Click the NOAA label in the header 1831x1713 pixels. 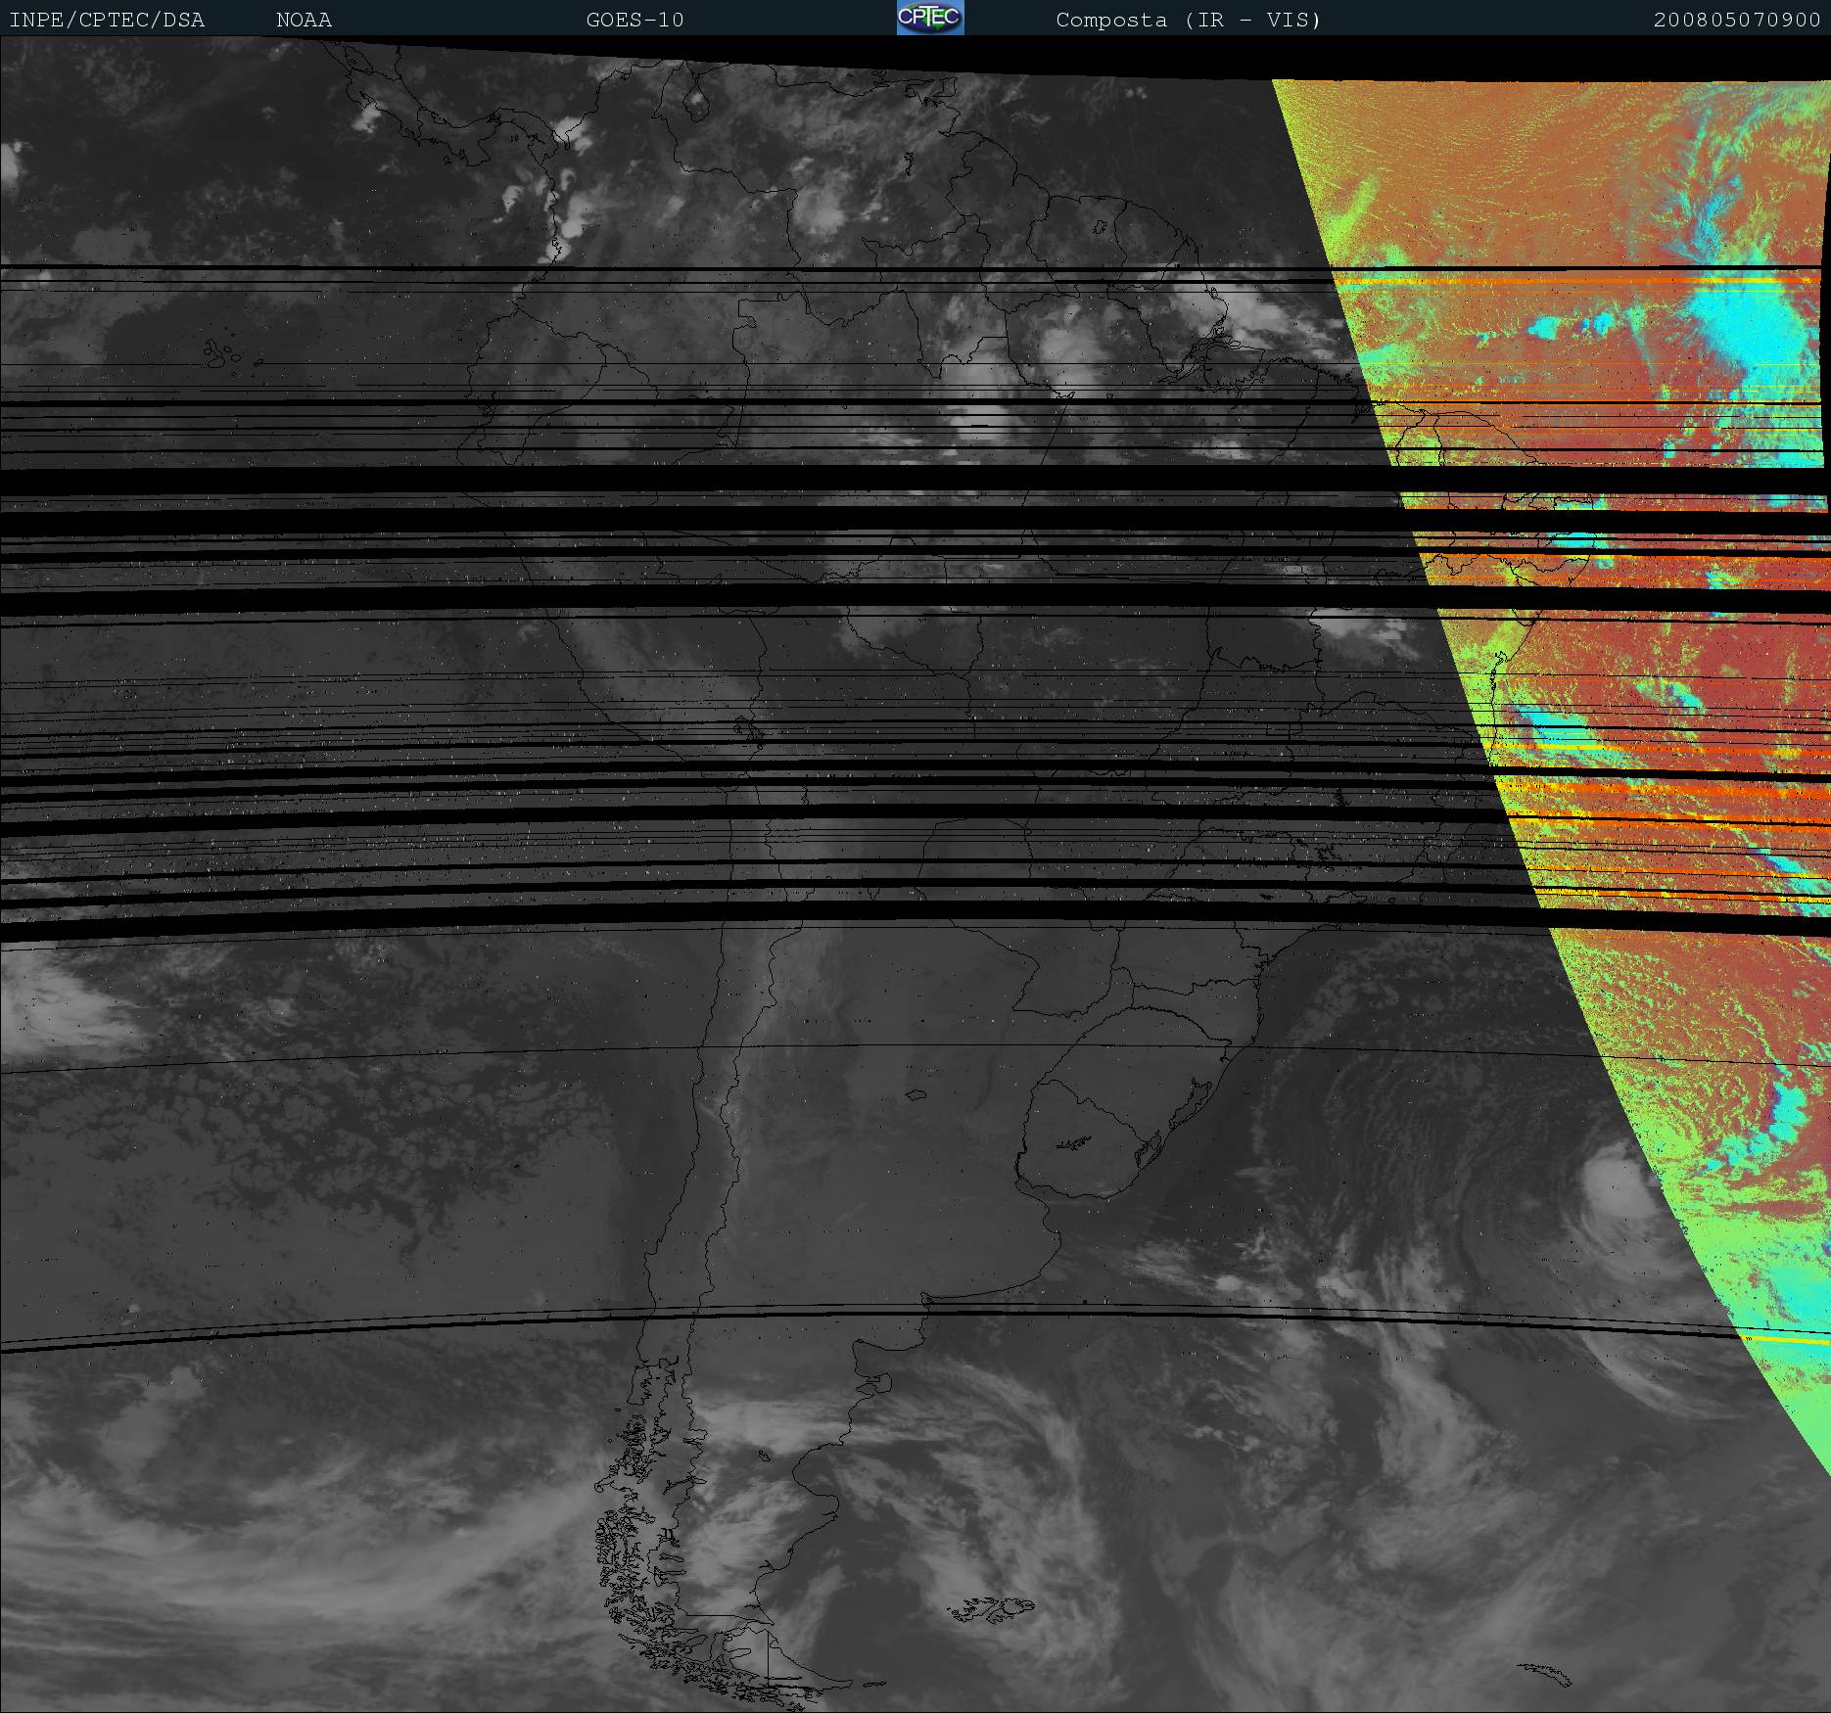coord(304,21)
